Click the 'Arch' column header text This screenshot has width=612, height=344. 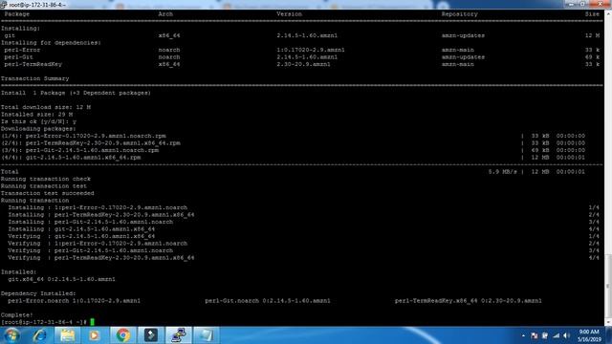click(165, 14)
